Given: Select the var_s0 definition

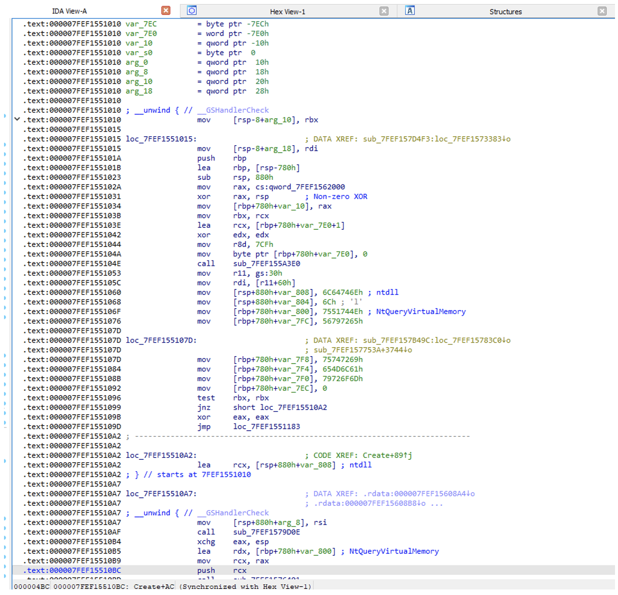Looking at the screenshot, I should tap(139, 53).
